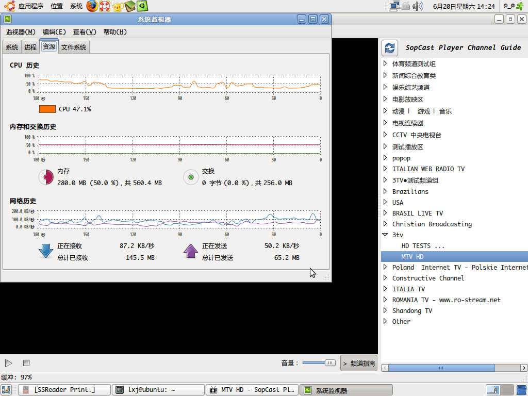Click the trash icon in bottom panel
The height and width of the screenshot is (396, 528).
pos(522,390)
